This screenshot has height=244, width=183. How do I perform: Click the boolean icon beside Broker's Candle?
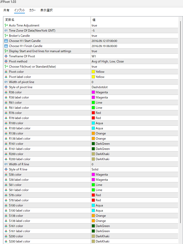coord(6,36)
